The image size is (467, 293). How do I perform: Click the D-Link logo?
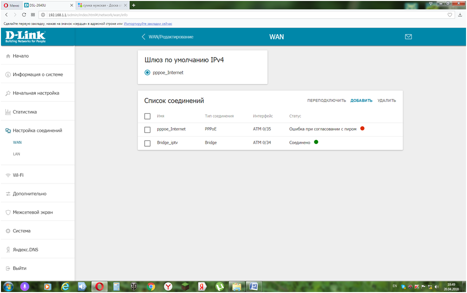pos(25,37)
